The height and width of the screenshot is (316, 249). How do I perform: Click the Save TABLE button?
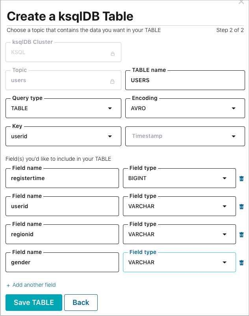click(x=33, y=303)
